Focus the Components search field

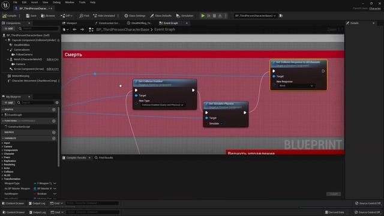pos(38,29)
